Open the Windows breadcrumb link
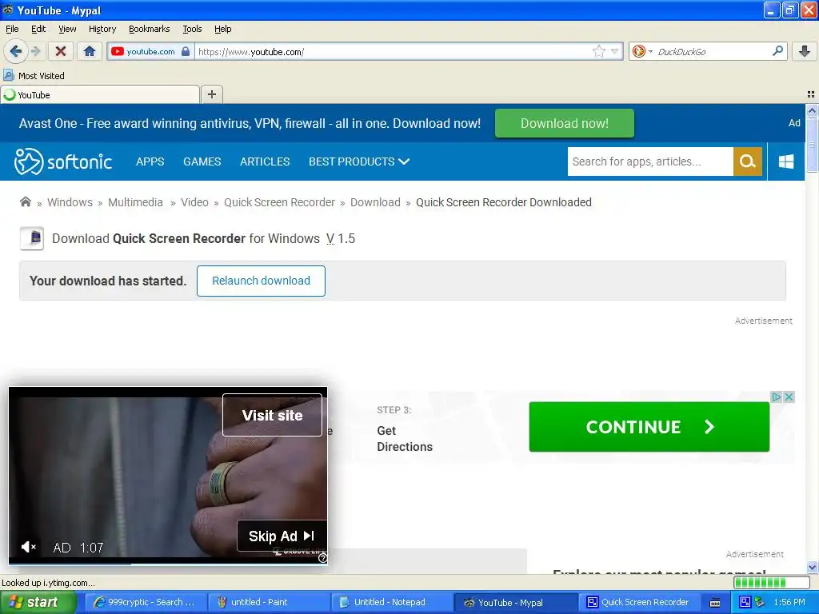 coord(70,202)
